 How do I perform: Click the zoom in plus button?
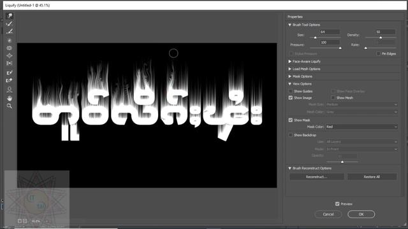pos(25,221)
